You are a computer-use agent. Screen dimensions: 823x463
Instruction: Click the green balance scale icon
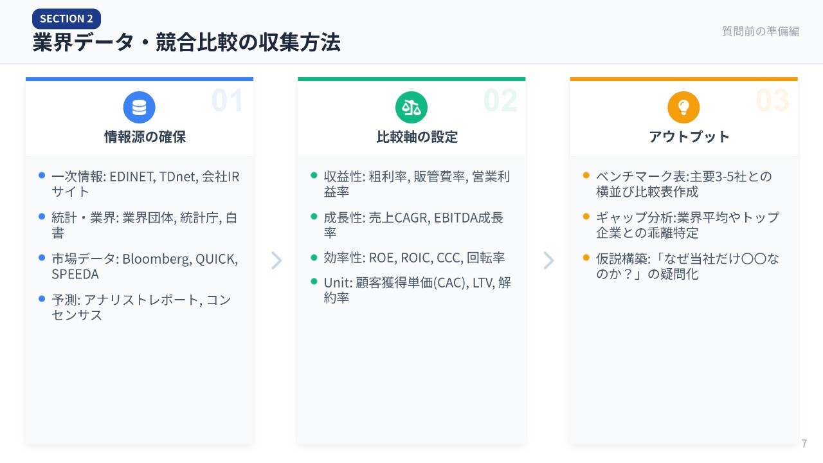411,107
